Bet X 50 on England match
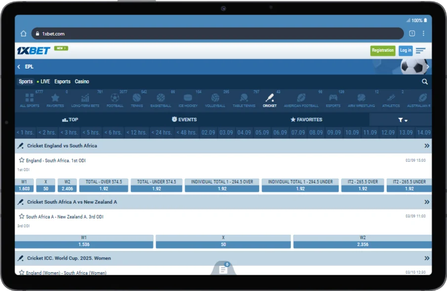The height and width of the screenshot is (291, 447). coord(45,185)
